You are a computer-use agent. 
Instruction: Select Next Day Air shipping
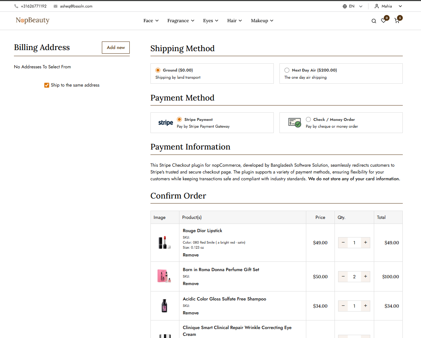287,70
